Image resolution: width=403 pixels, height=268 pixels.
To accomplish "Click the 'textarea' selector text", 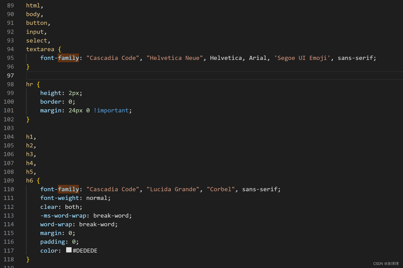I will click(x=40, y=49).
